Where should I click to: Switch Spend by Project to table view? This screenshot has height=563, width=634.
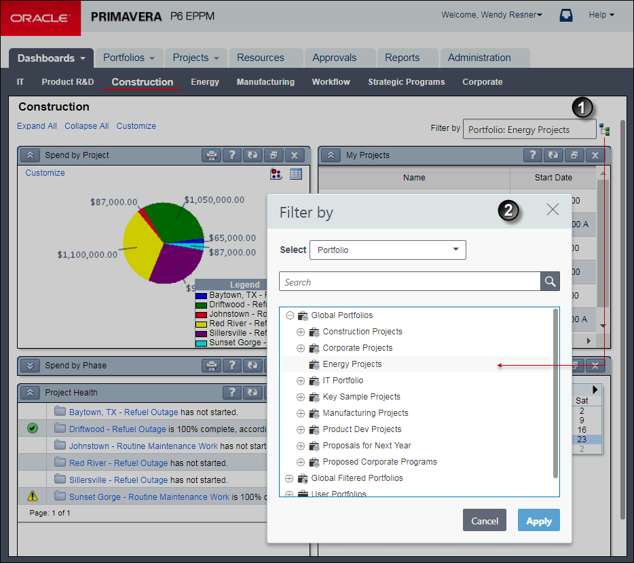[296, 174]
